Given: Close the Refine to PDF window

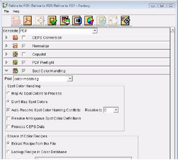Looking at the screenshot, I should click(171, 6).
